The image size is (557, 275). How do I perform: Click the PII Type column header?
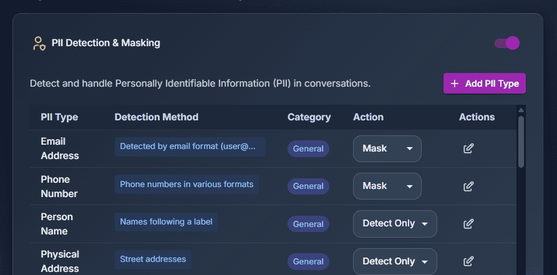[x=59, y=117]
